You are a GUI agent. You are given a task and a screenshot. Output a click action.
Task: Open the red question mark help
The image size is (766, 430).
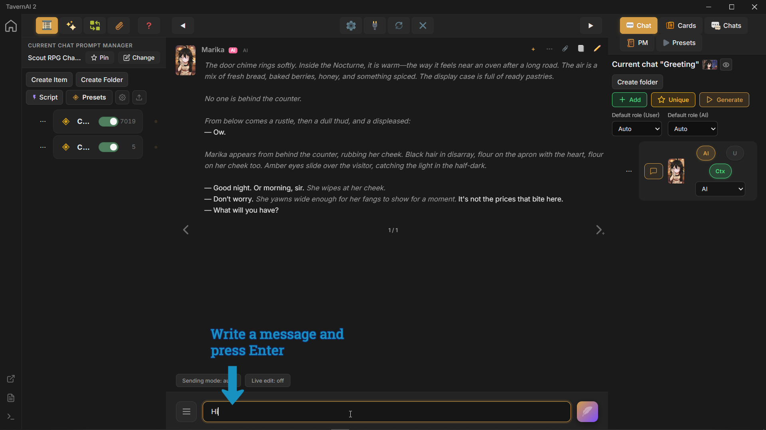coord(149,25)
